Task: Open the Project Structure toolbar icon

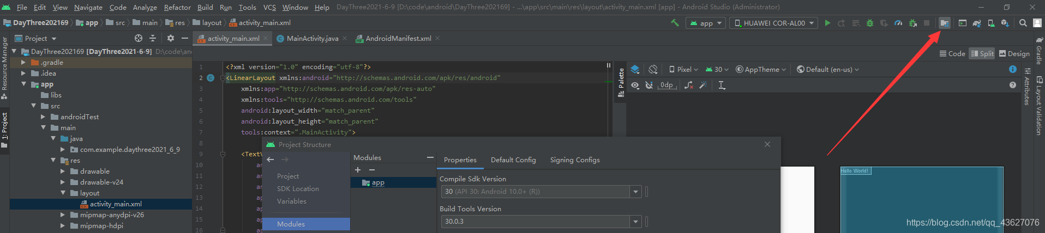Action: [945, 23]
